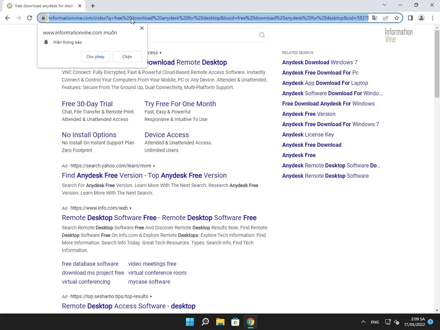Image resolution: width=440 pixels, height=330 pixels.
Task: Open the 'Free 30-Day Trial' link
Action: tap(87, 104)
